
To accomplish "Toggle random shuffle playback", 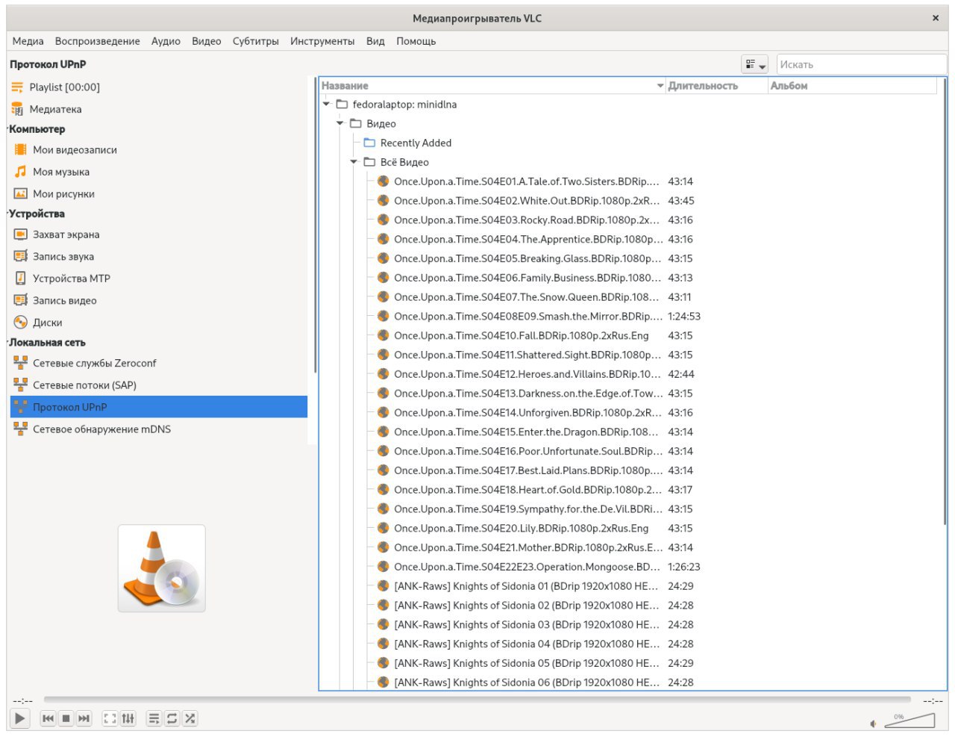I will coord(190,718).
